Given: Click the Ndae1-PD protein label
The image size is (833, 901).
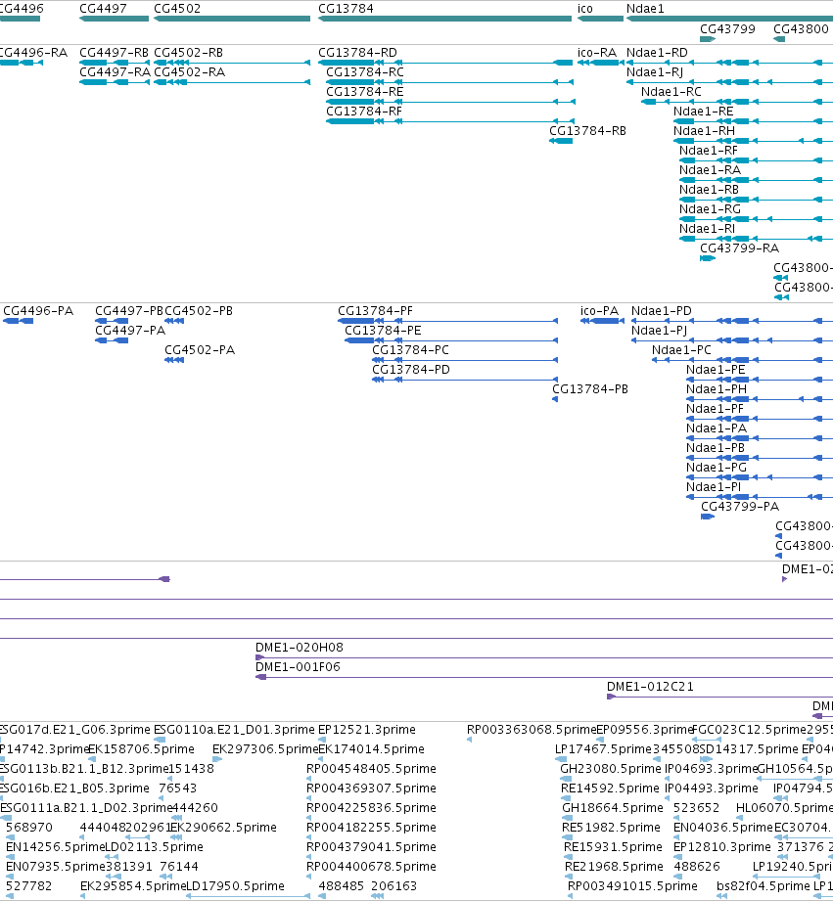Looking at the screenshot, I should point(661,311).
